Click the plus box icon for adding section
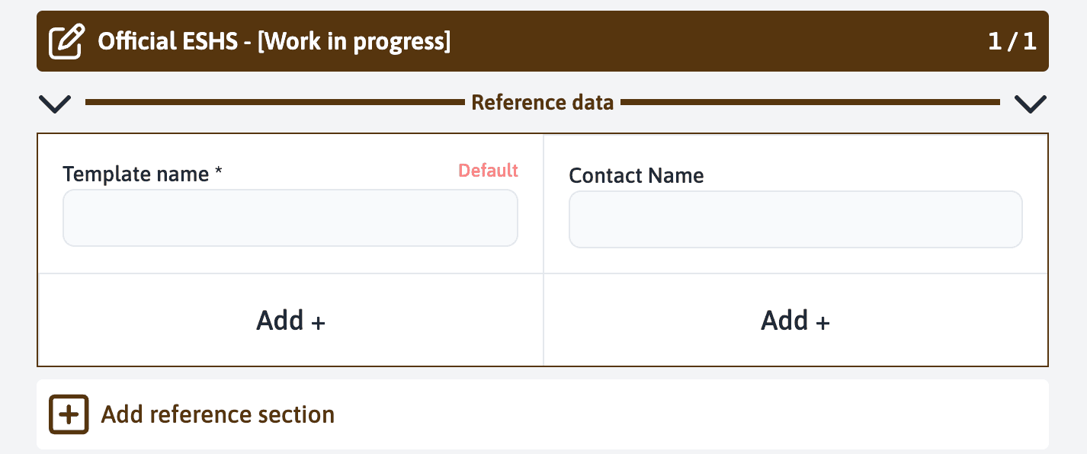Image resolution: width=1087 pixels, height=454 pixels. pos(69,414)
